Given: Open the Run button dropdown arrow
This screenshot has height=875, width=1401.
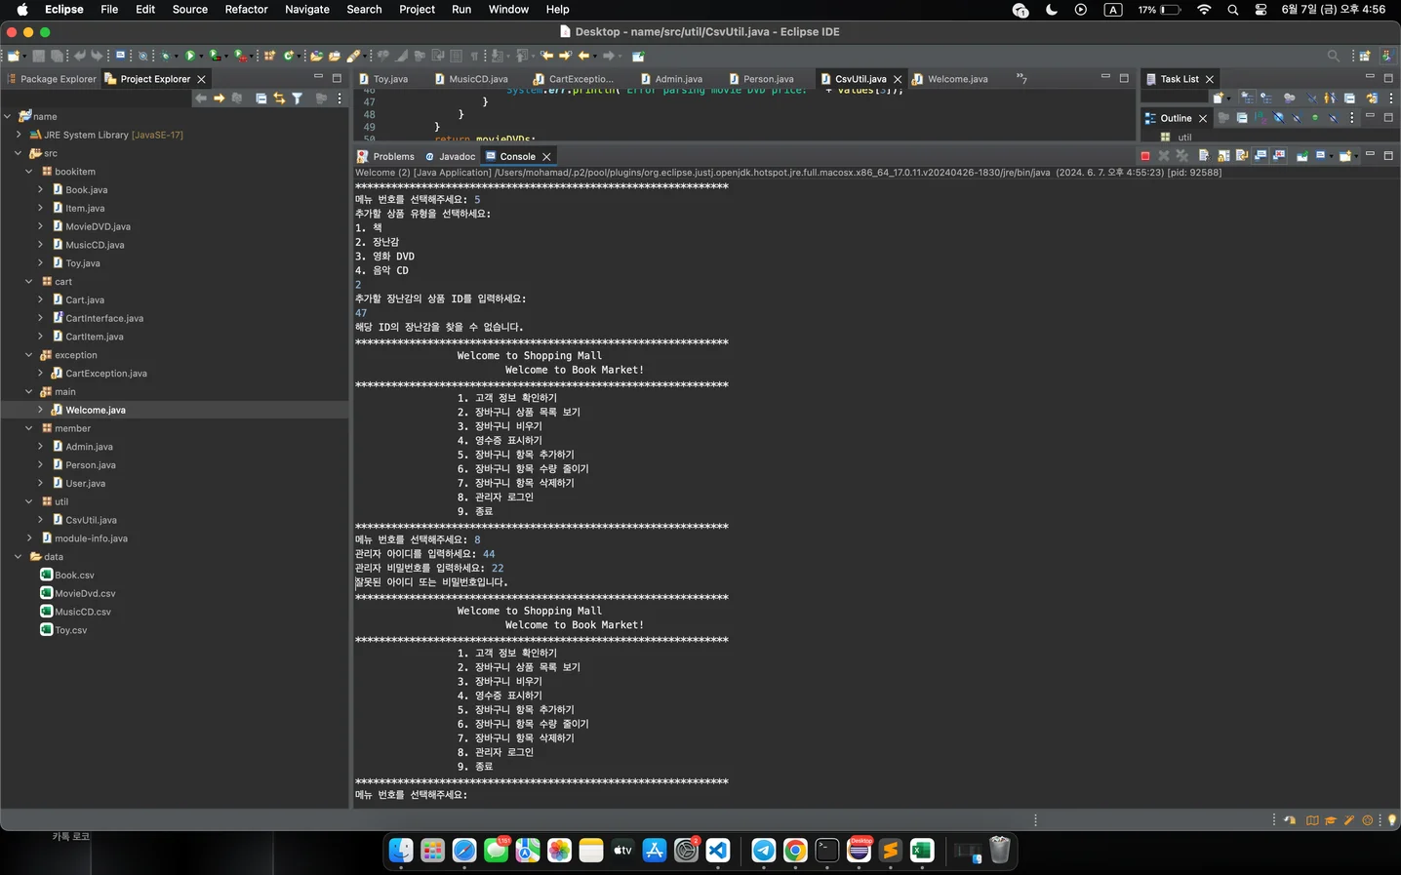Looking at the screenshot, I should pos(202,56).
